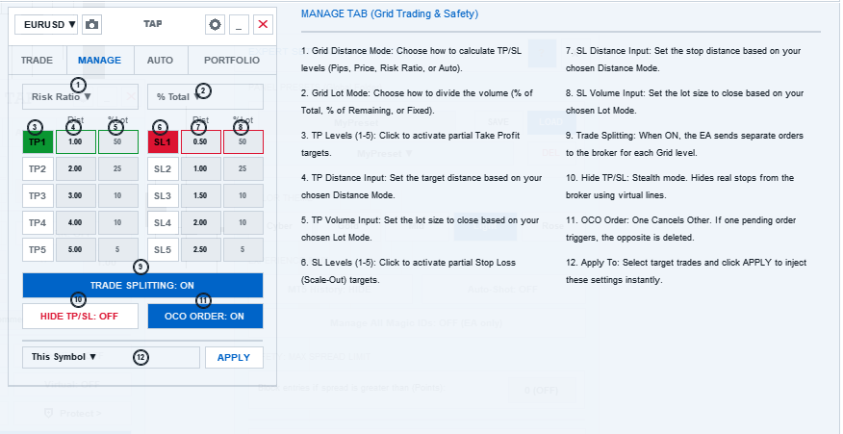Click the APPLY button

(234, 357)
